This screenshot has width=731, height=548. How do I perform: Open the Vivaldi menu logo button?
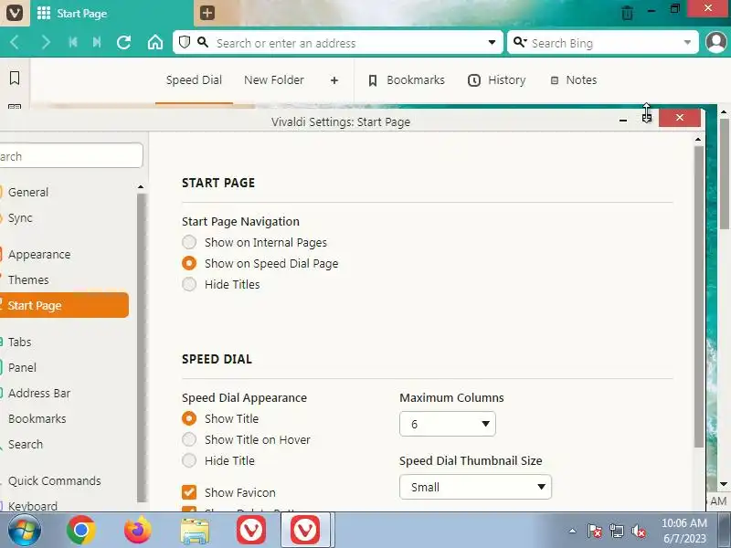click(15, 13)
